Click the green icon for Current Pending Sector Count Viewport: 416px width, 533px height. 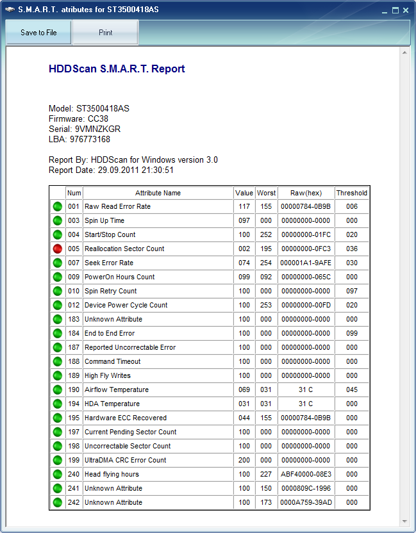tap(58, 432)
